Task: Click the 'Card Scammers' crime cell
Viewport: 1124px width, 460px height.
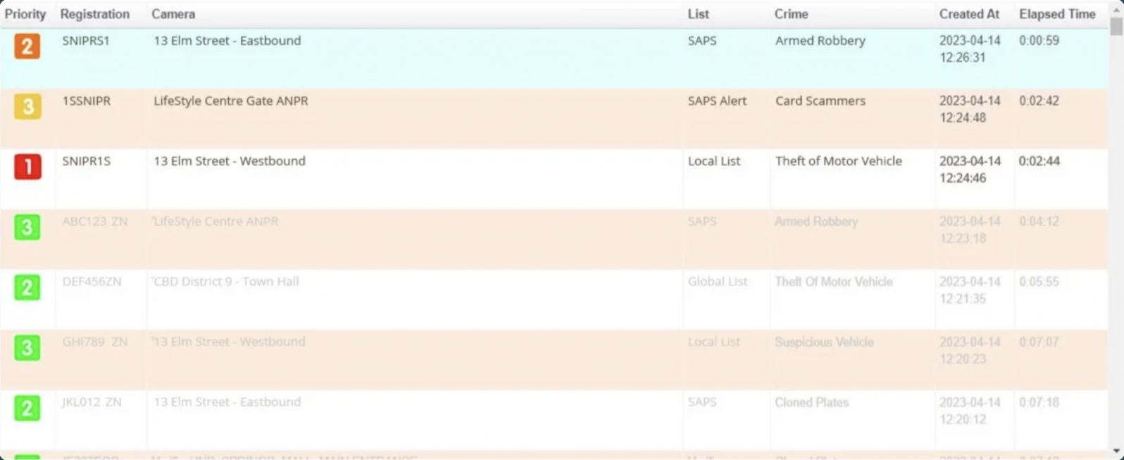Action: (820, 101)
